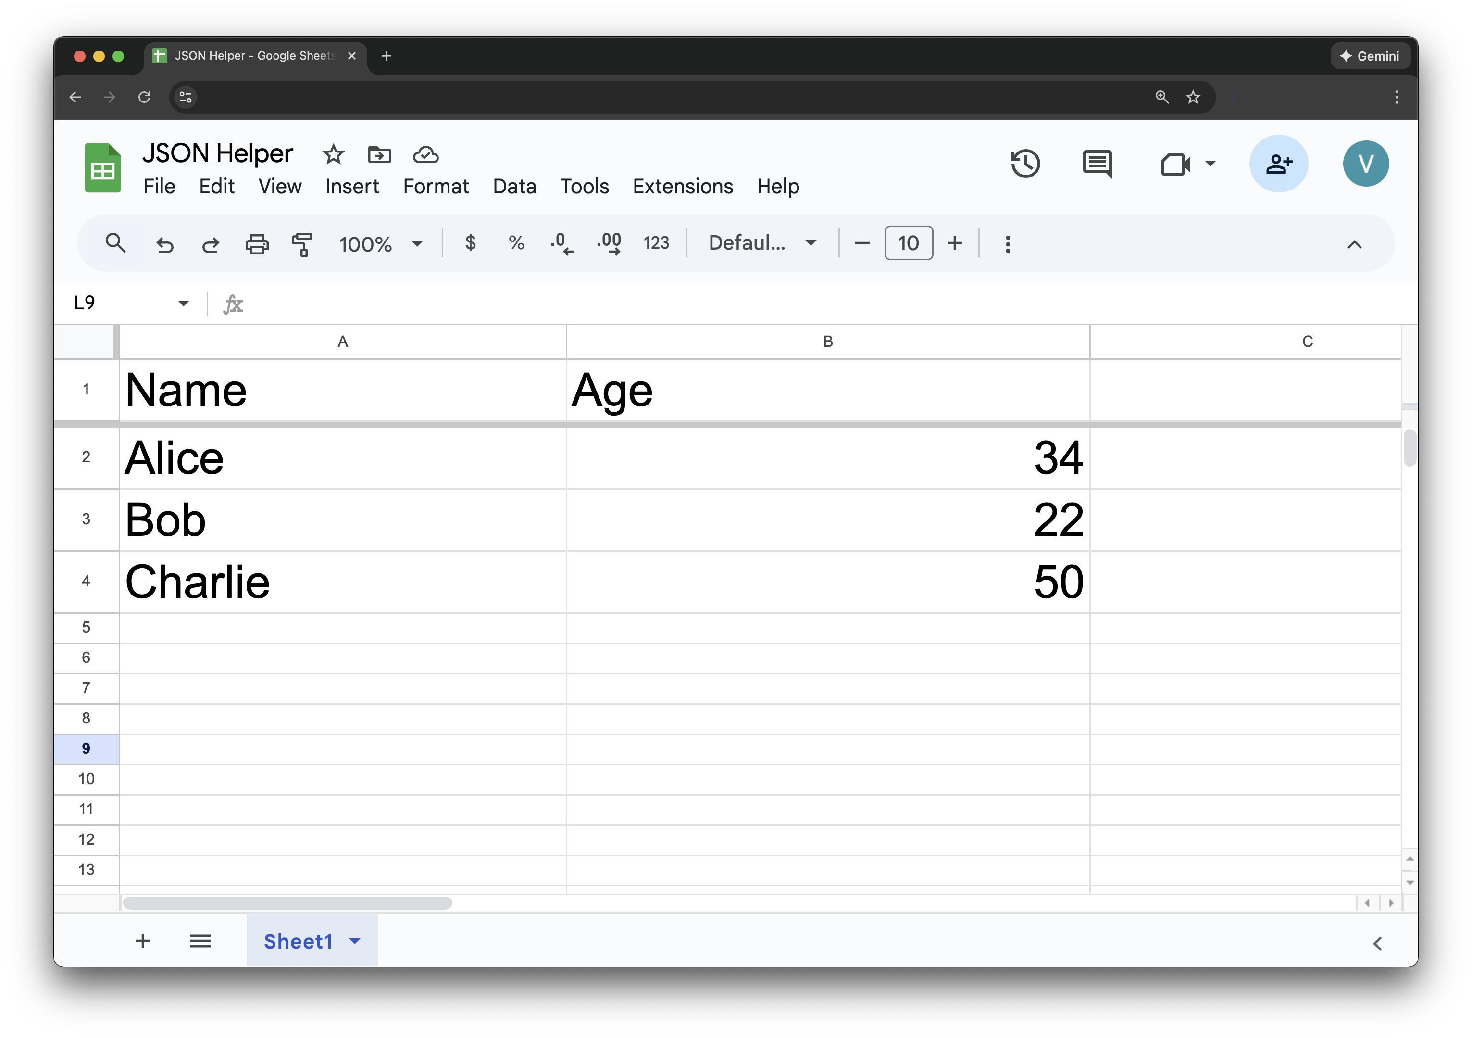This screenshot has height=1038, width=1472.
Task: Open the Data menu
Action: [514, 187]
